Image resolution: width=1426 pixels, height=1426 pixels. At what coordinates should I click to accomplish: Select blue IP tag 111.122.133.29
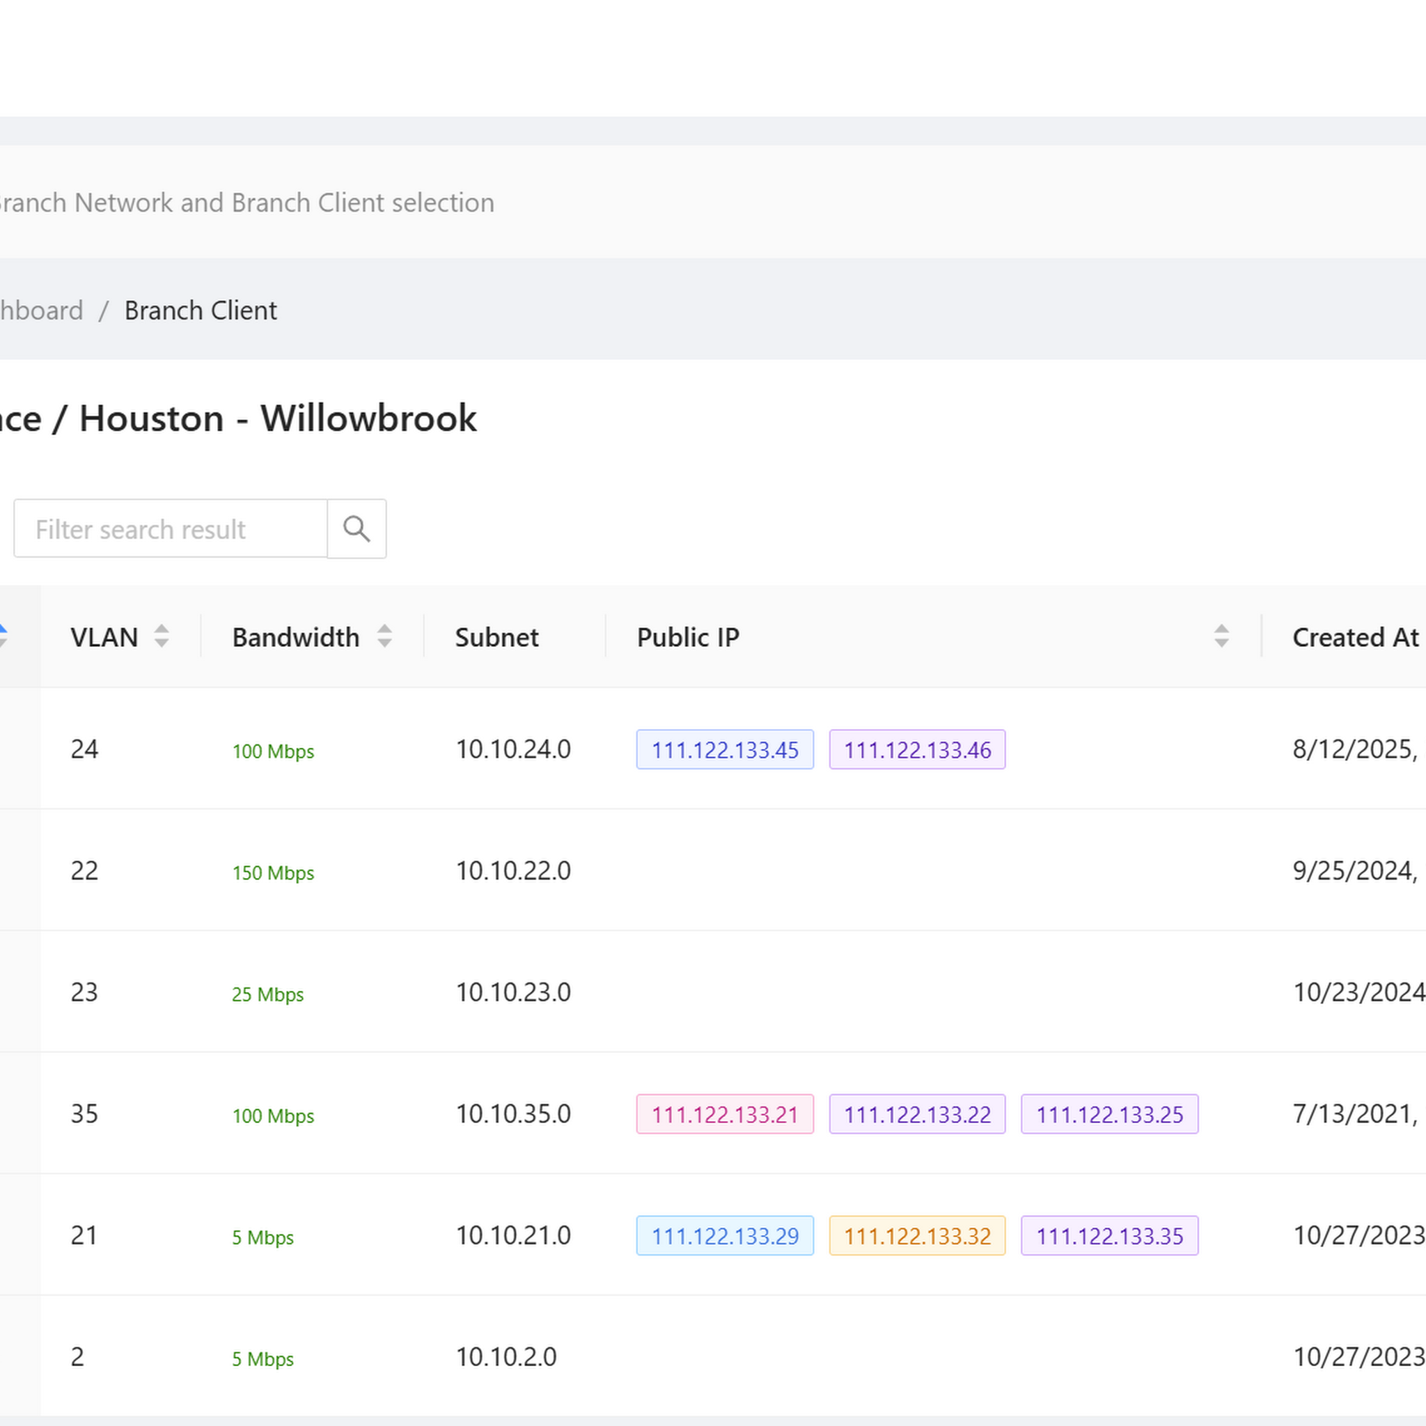[x=724, y=1236]
